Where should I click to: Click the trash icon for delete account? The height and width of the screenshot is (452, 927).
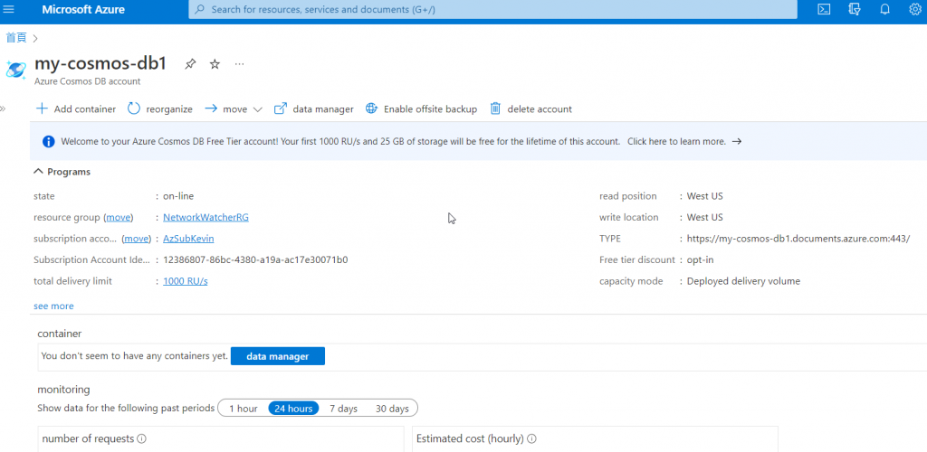point(495,108)
